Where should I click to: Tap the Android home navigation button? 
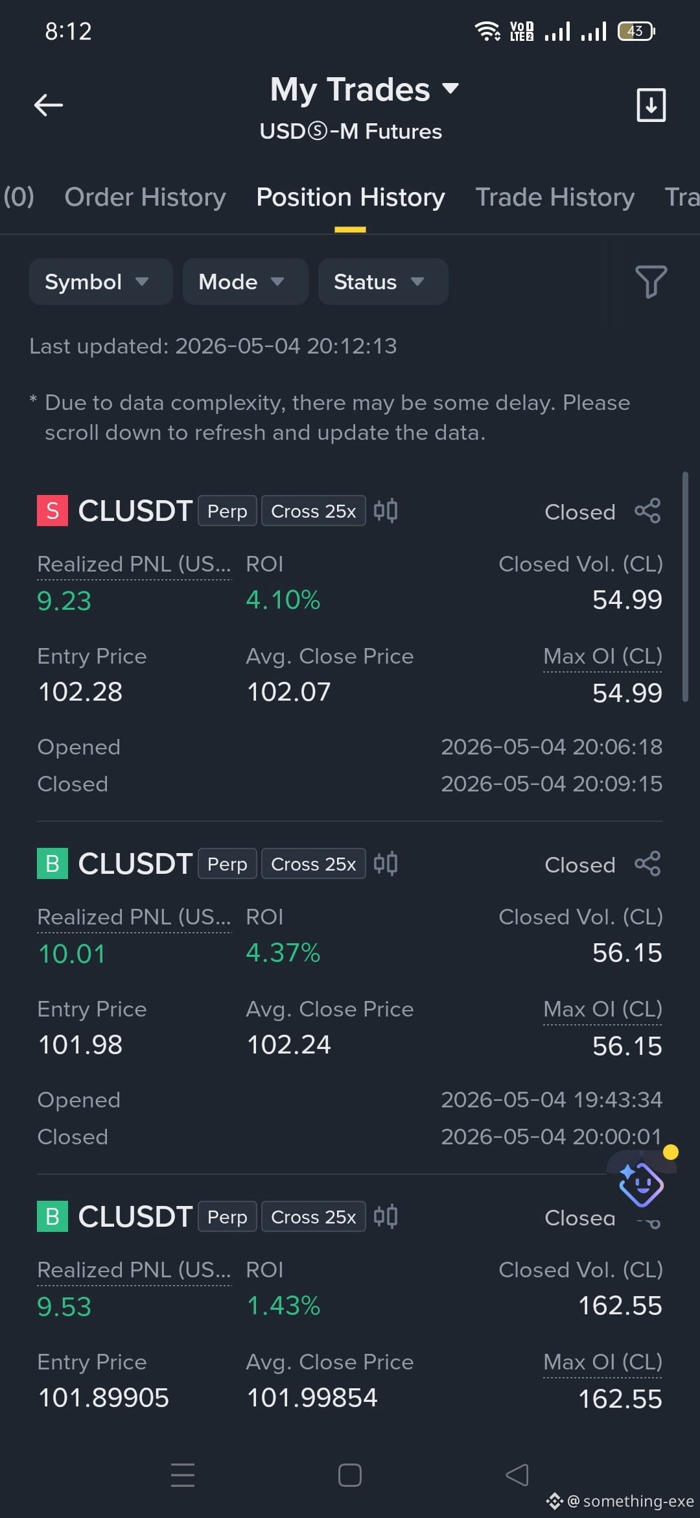tap(350, 1475)
